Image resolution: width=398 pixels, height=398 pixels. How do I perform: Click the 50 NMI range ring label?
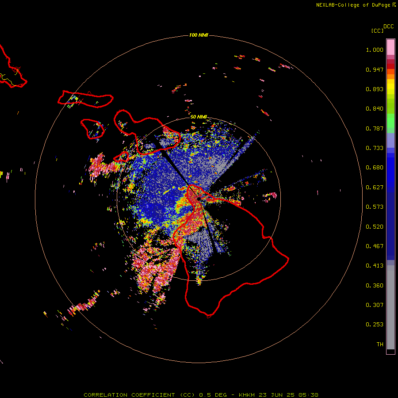click(199, 117)
